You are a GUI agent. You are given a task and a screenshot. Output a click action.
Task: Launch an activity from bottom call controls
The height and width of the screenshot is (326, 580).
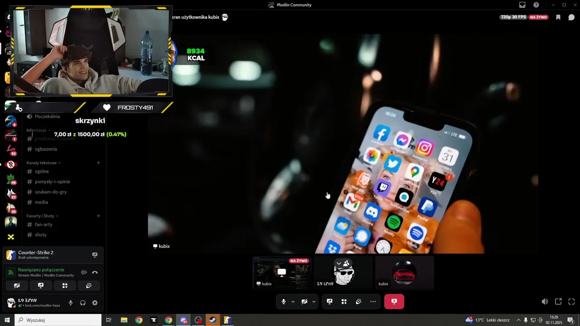pos(344,302)
